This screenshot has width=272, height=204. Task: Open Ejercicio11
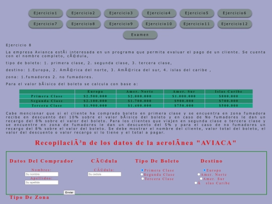[197, 24]
